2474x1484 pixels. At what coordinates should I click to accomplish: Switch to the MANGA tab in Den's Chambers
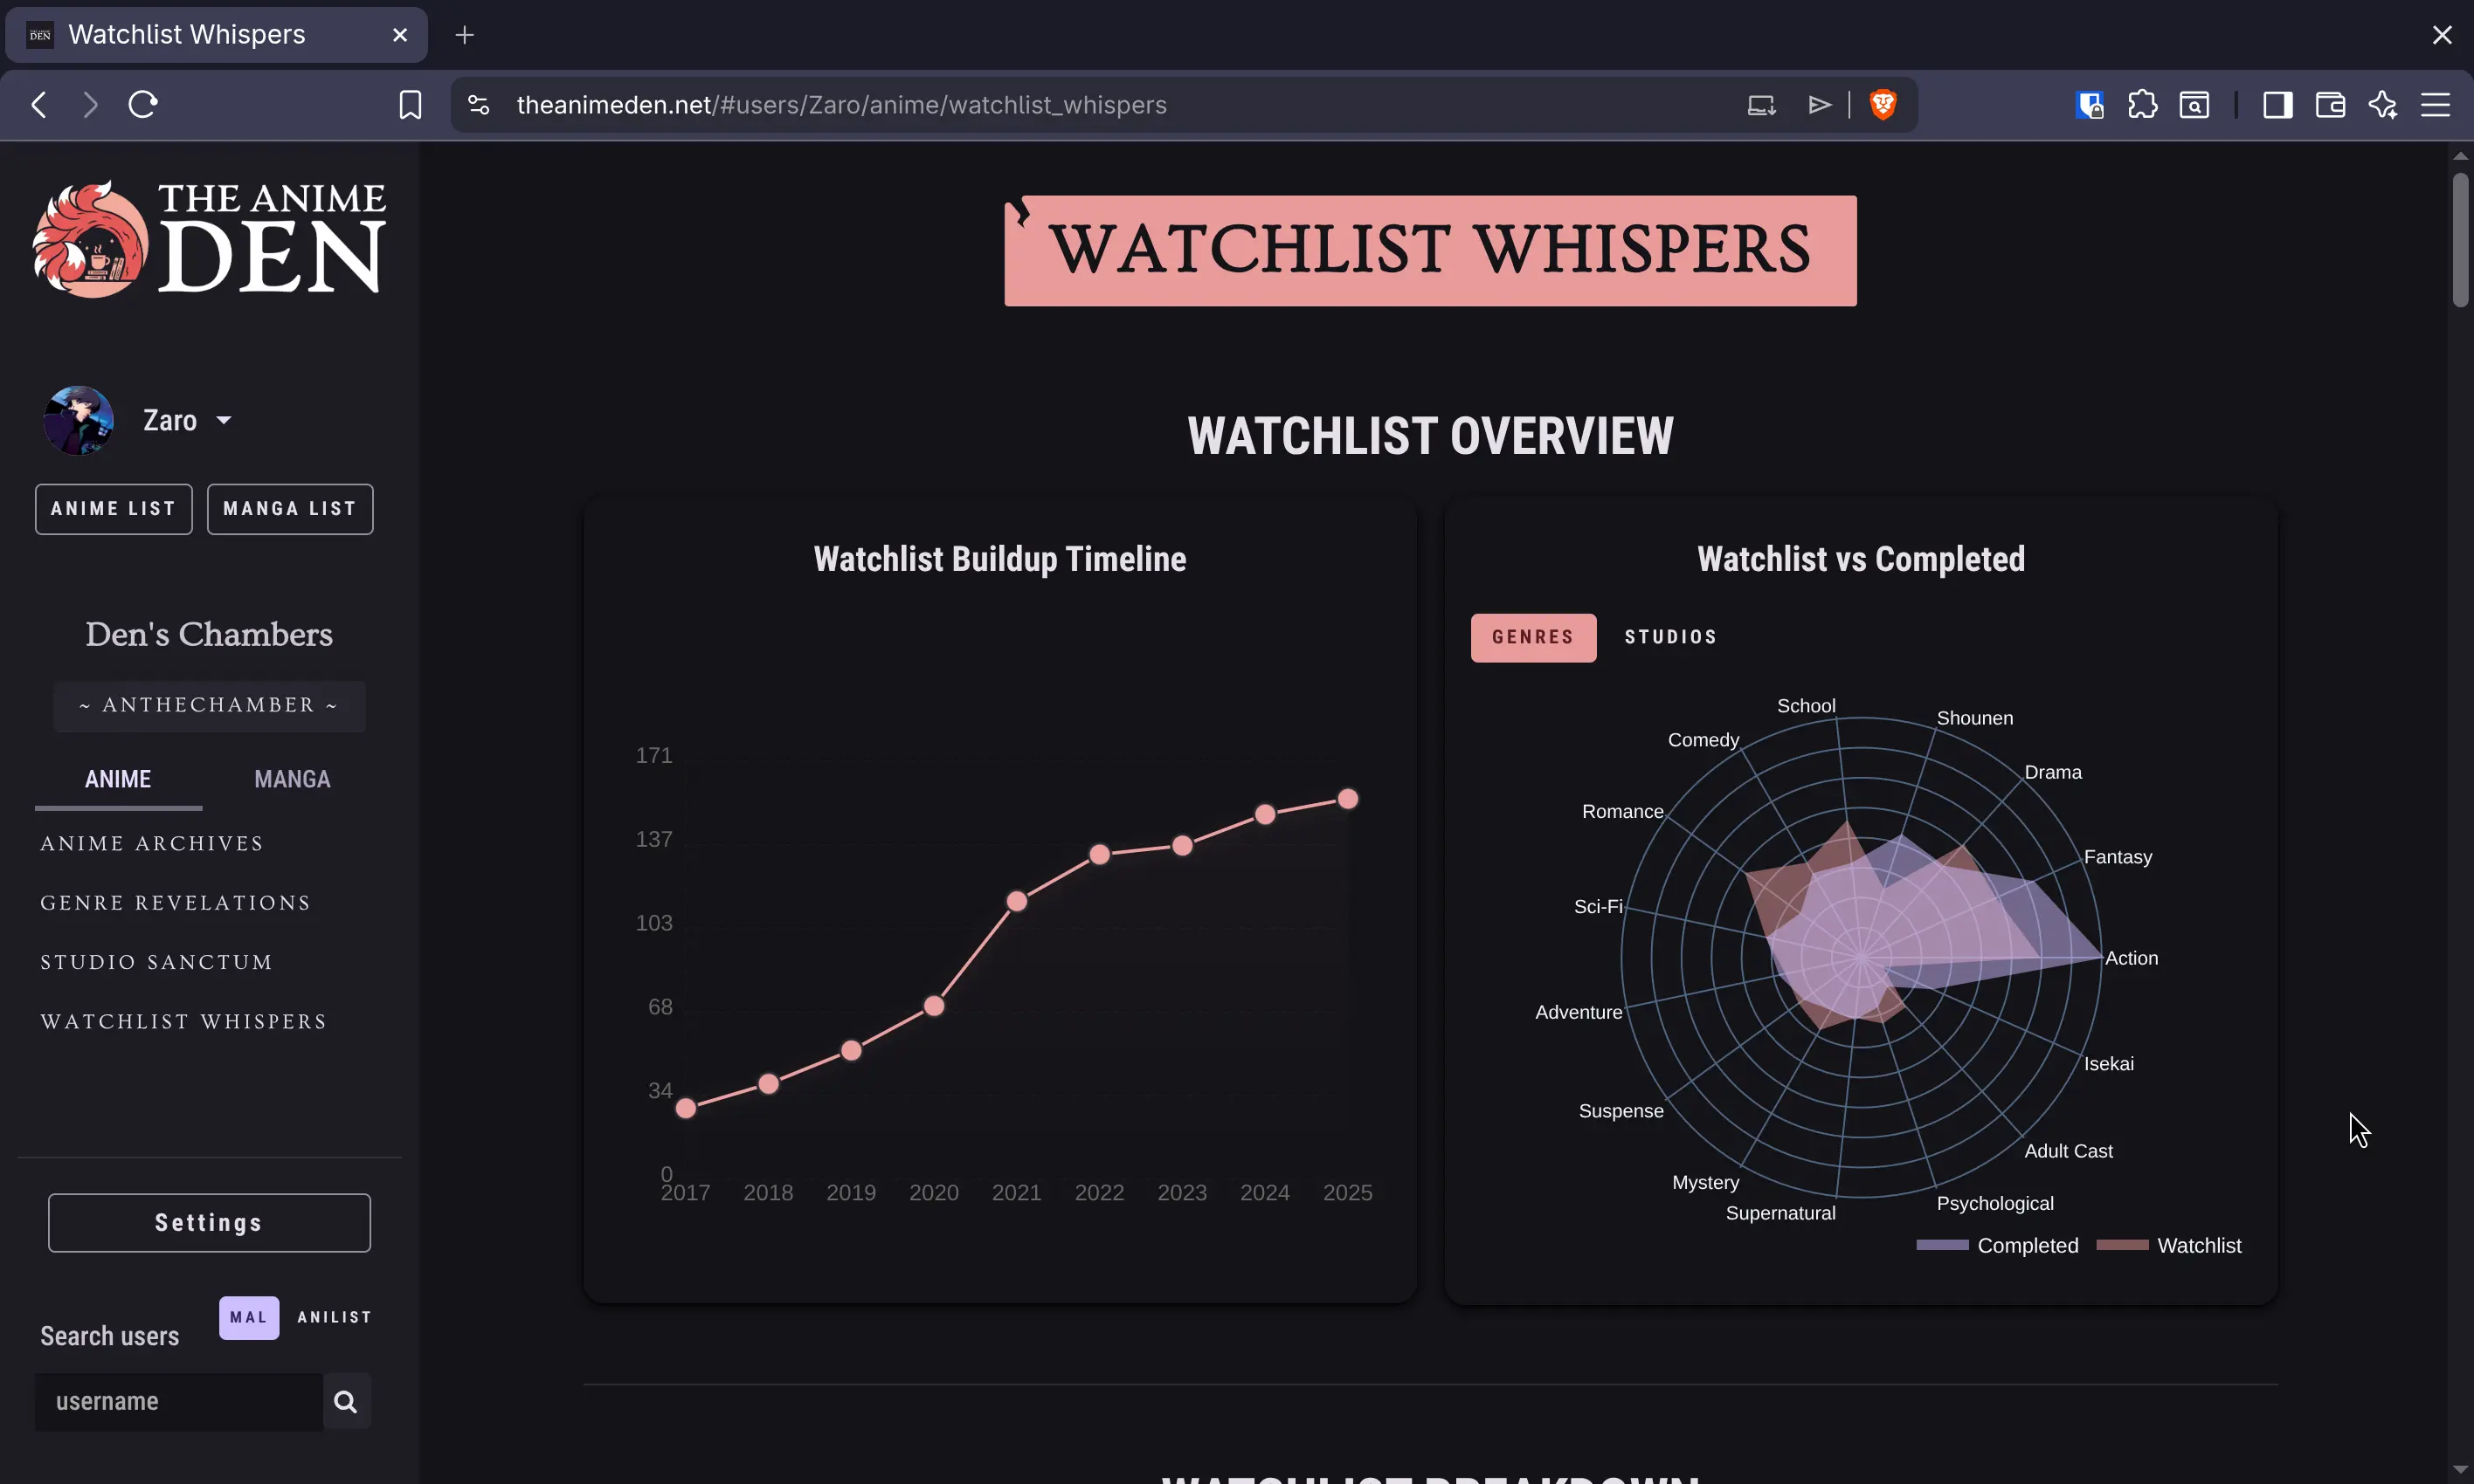point(292,779)
